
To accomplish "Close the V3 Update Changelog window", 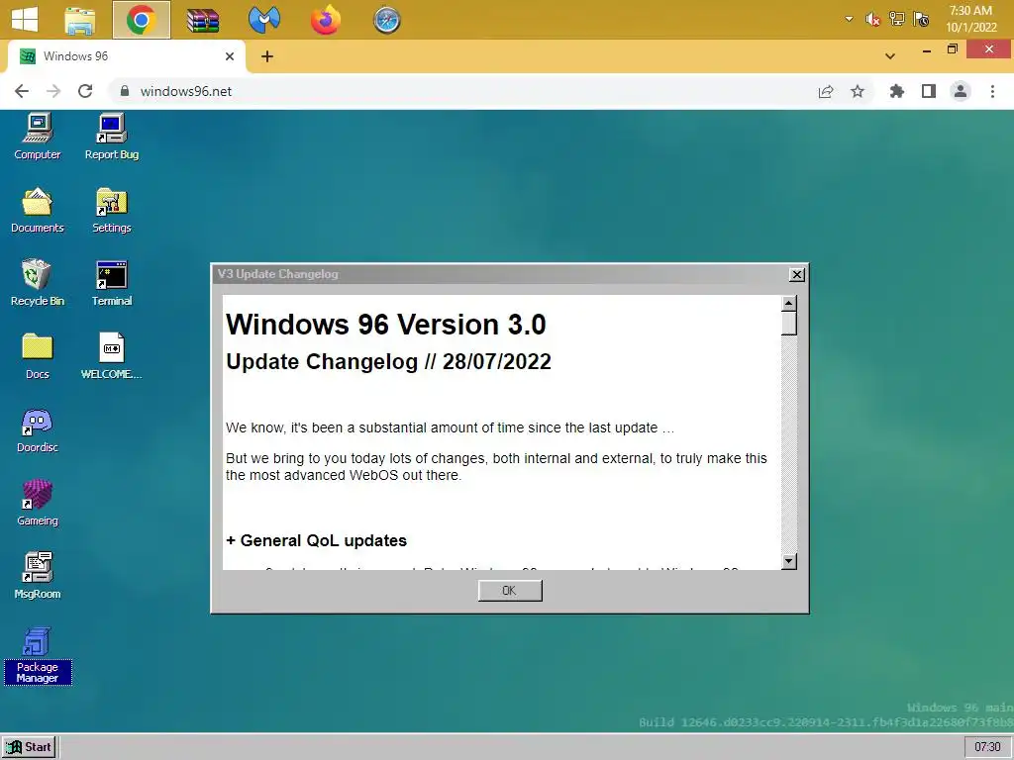I will pyautogui.click(x=797, y=275).
